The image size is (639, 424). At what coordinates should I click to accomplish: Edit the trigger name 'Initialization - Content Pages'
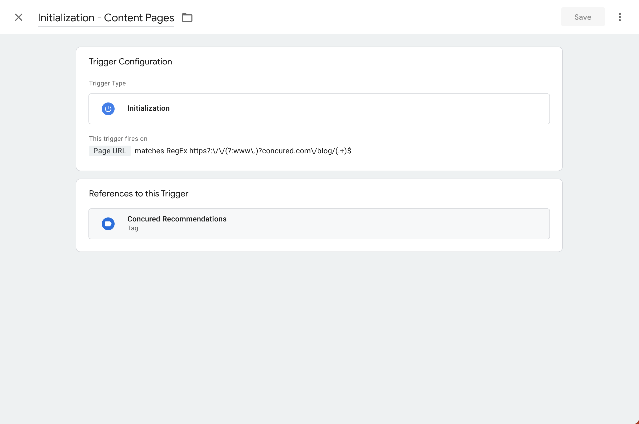tap(106, 18)
